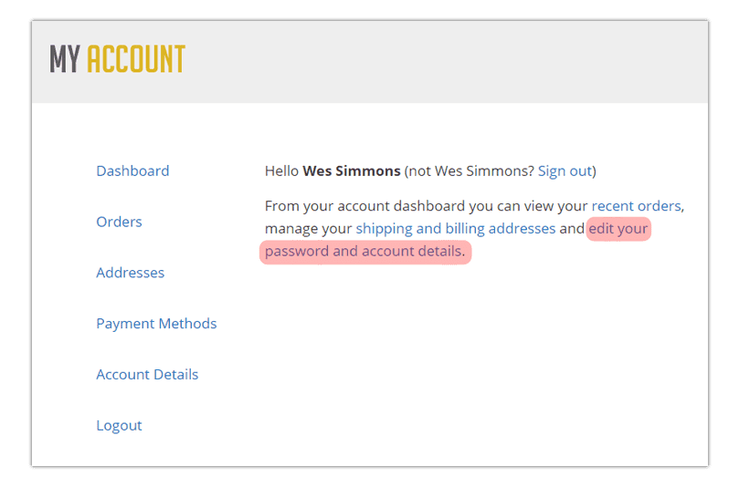Click 'From your account dashboard' paragraph text
The image size is (739, 487).
coord(364,206)
